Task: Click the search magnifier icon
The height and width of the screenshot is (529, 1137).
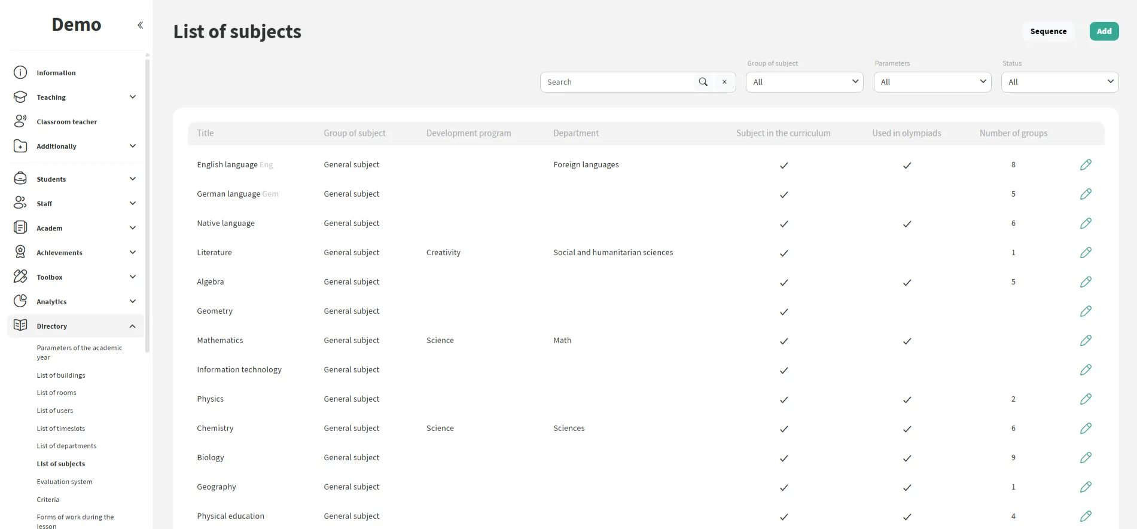Action: (703, 82)
